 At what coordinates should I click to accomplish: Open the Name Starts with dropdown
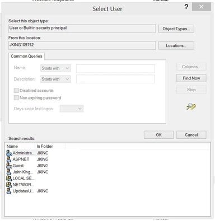click(55, 68)
